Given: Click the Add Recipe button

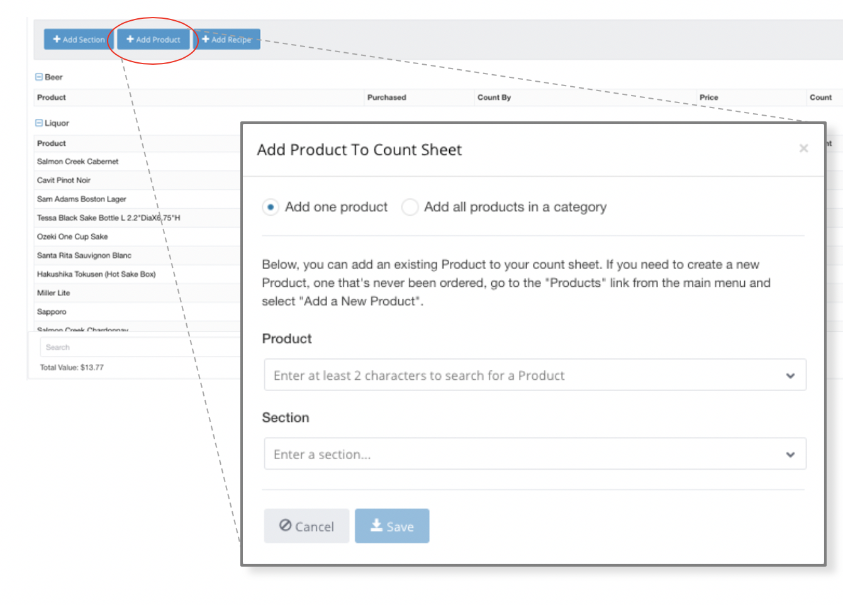Looking at the screenshot, I should [226, 40].
